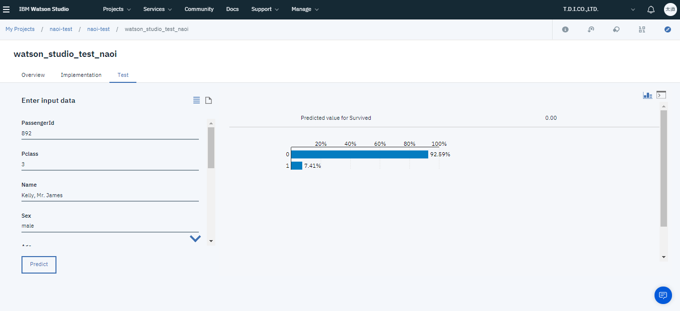
Task: Expand the Projects menu
Action: 117,9
